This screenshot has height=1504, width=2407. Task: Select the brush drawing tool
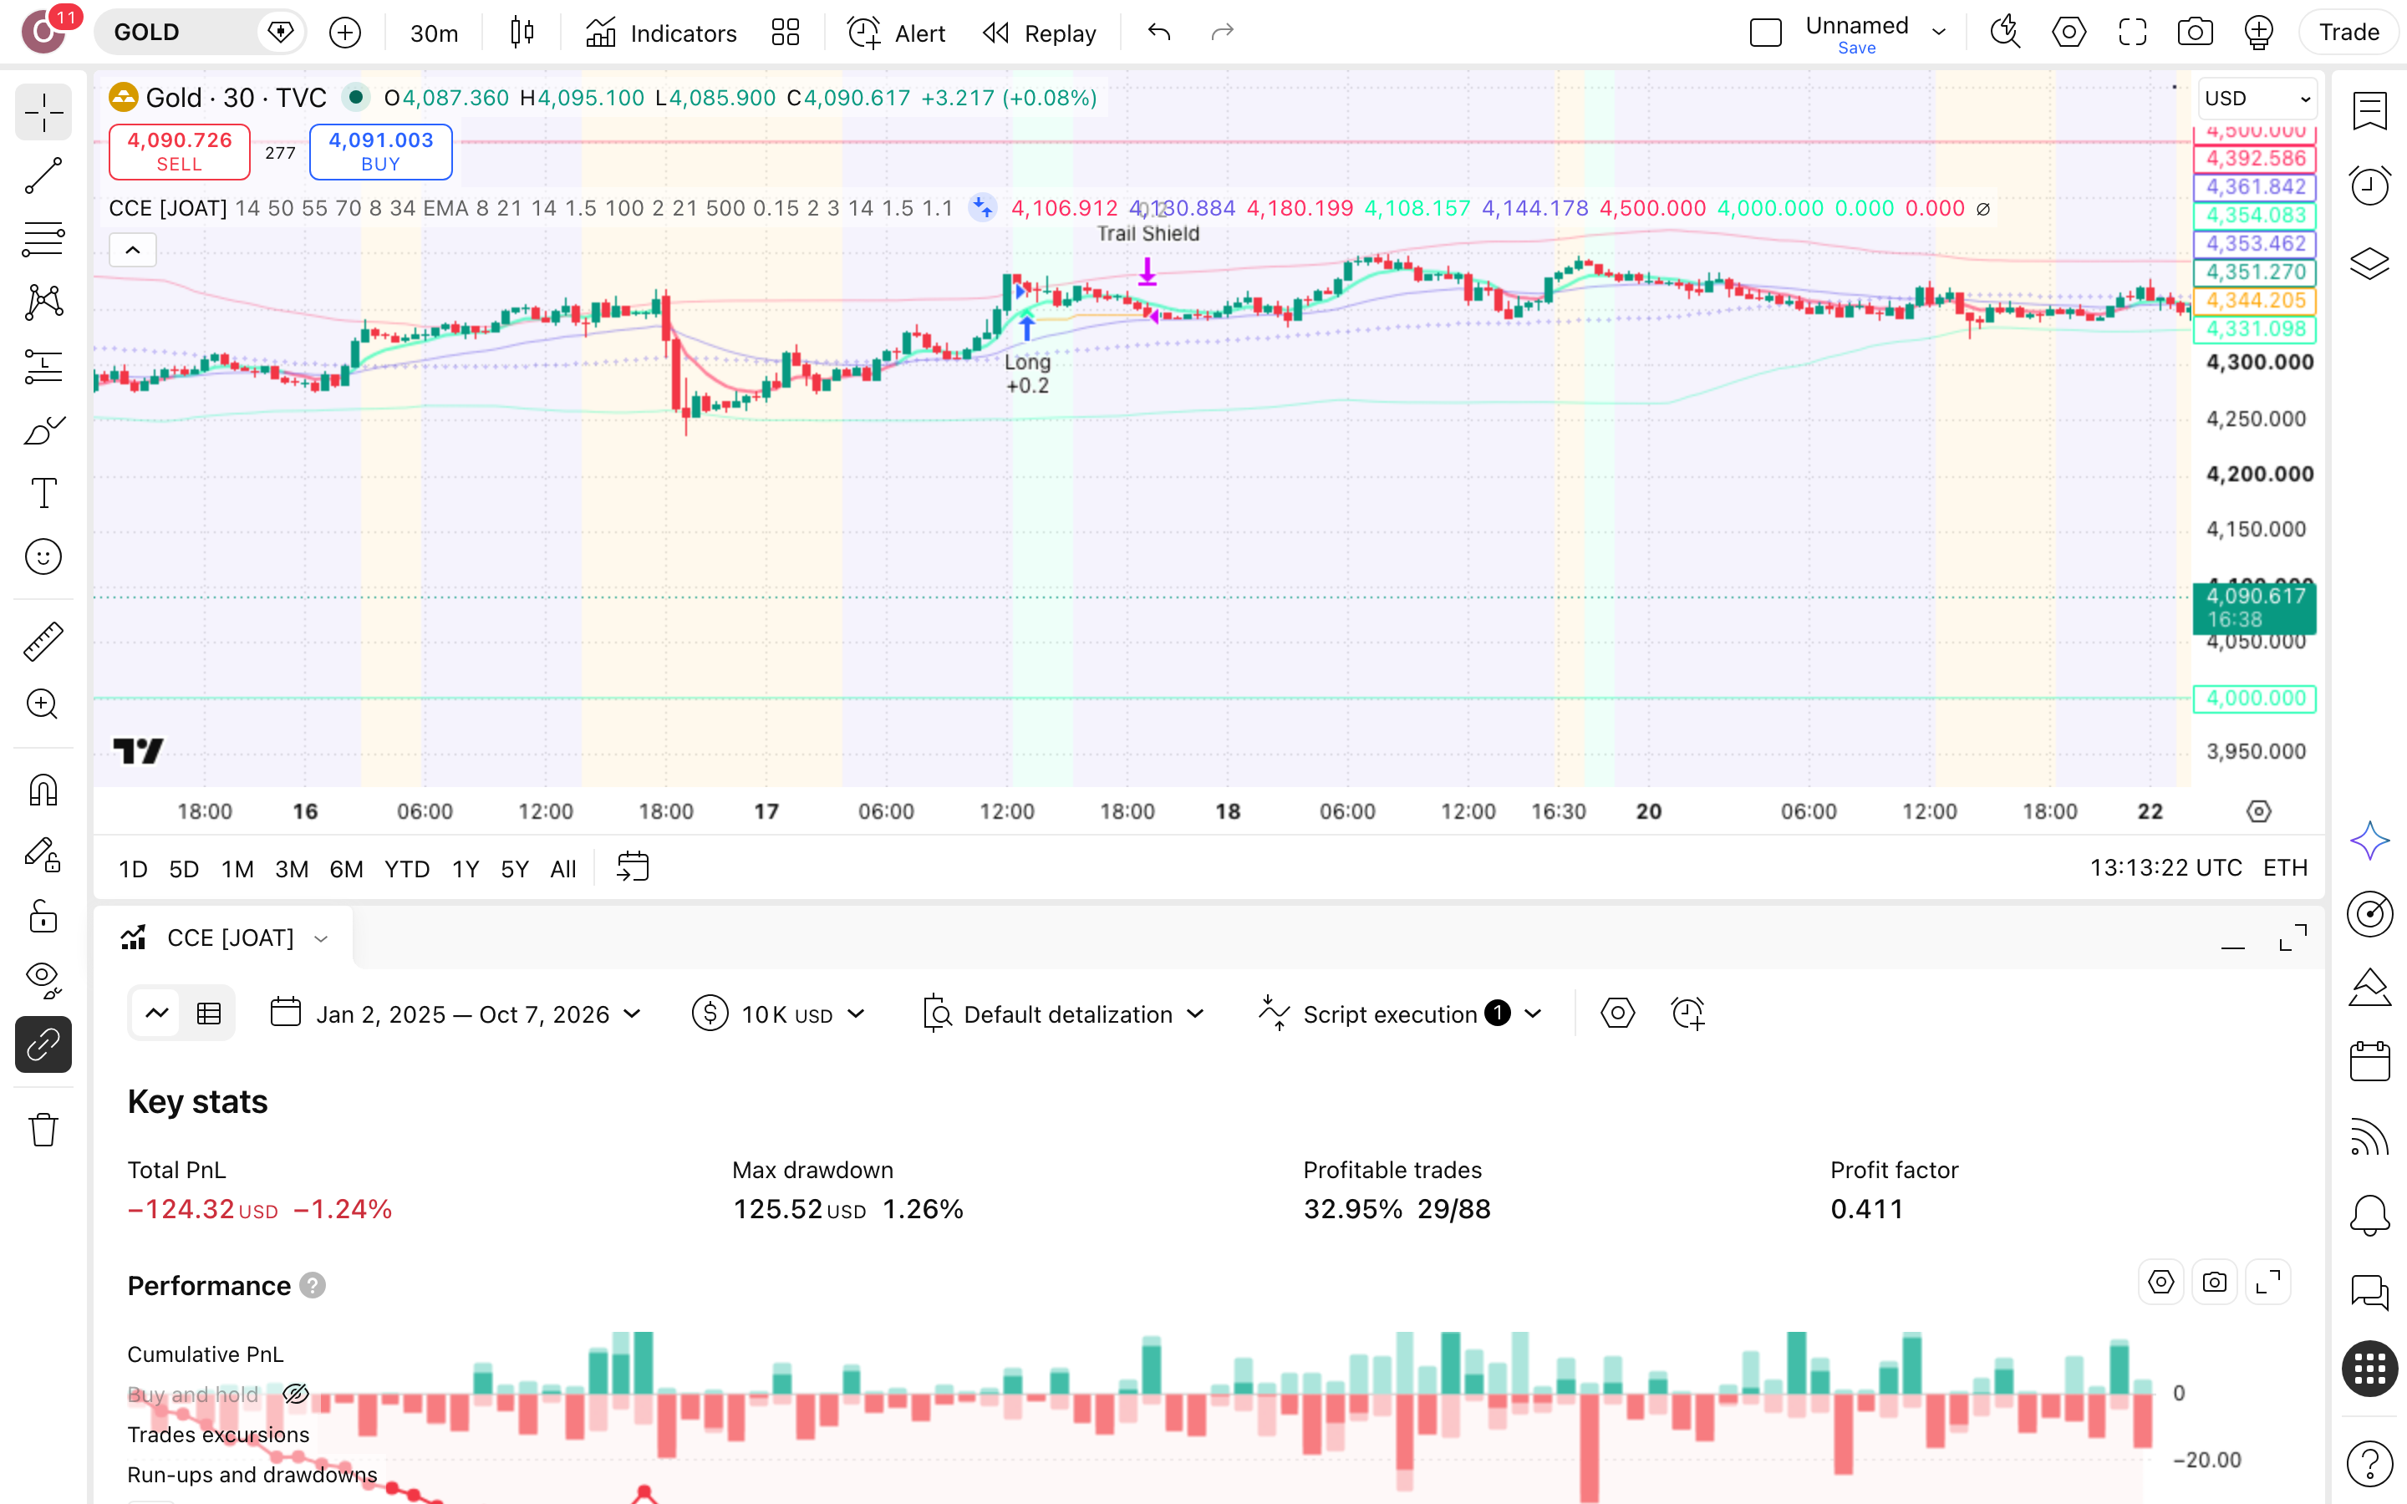(43, 429)
